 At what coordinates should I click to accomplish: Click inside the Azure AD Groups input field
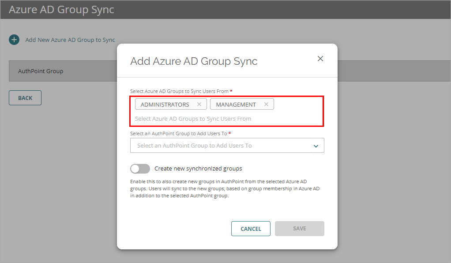tap(227, 119)
